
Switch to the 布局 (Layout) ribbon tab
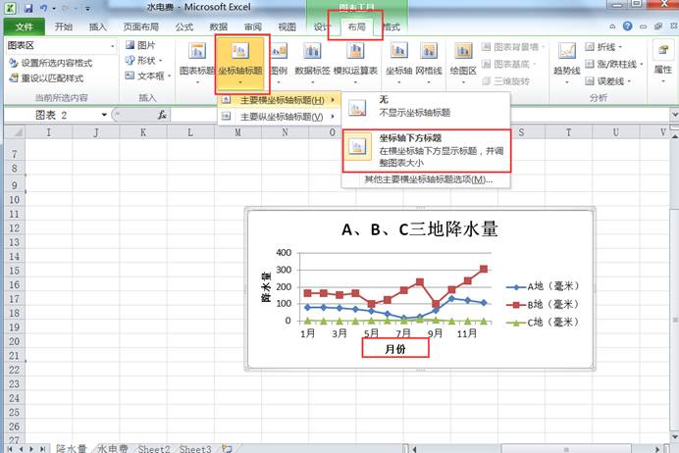(x=355, y=26)
